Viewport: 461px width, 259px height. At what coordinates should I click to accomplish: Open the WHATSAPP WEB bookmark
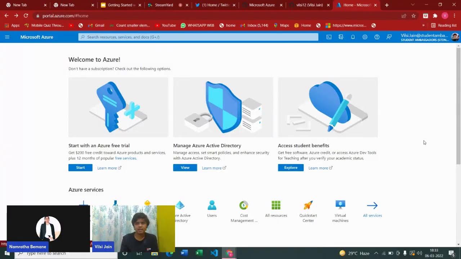point(197,26)
